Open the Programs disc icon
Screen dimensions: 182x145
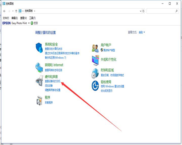[39, 101]
